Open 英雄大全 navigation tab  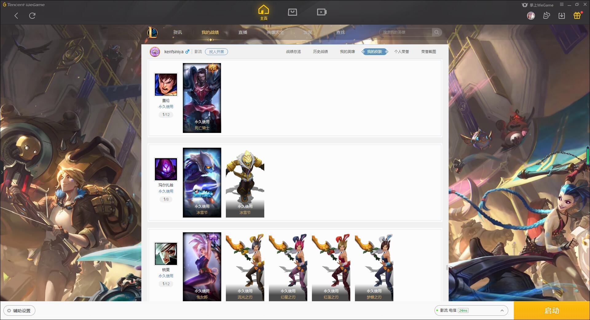[275, 32]
